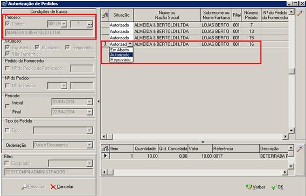Enable the Nº do Pedido checkbox
Viewport: 306px width, 196px height.
pos(8,85)
